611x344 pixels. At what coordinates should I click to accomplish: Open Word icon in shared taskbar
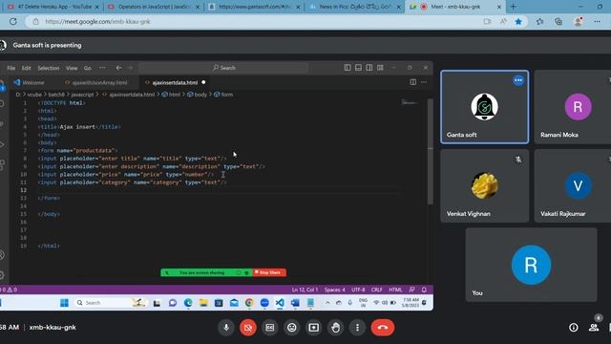point(295,303)
